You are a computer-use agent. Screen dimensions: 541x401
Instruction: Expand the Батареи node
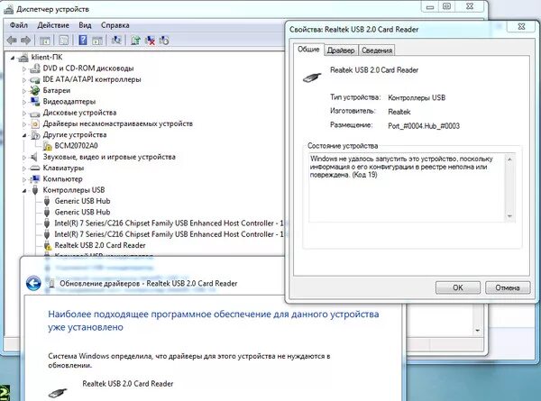coord(24,91)
